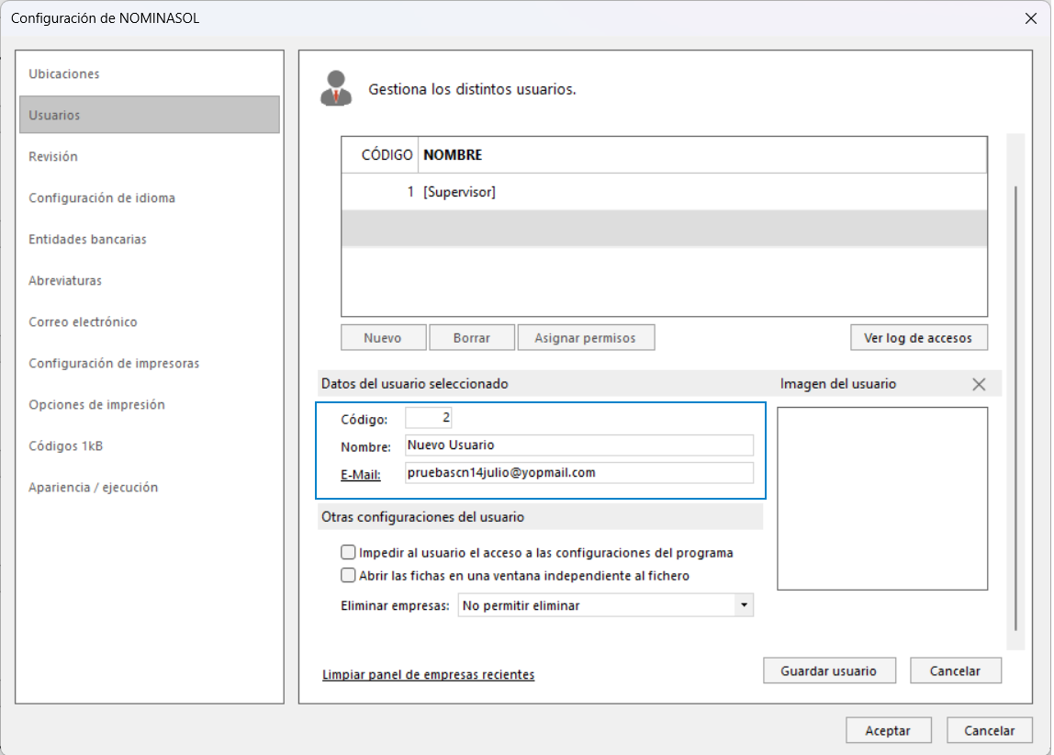Open Ver log de accesos
1054x755 pixels.
click(919, 338)
